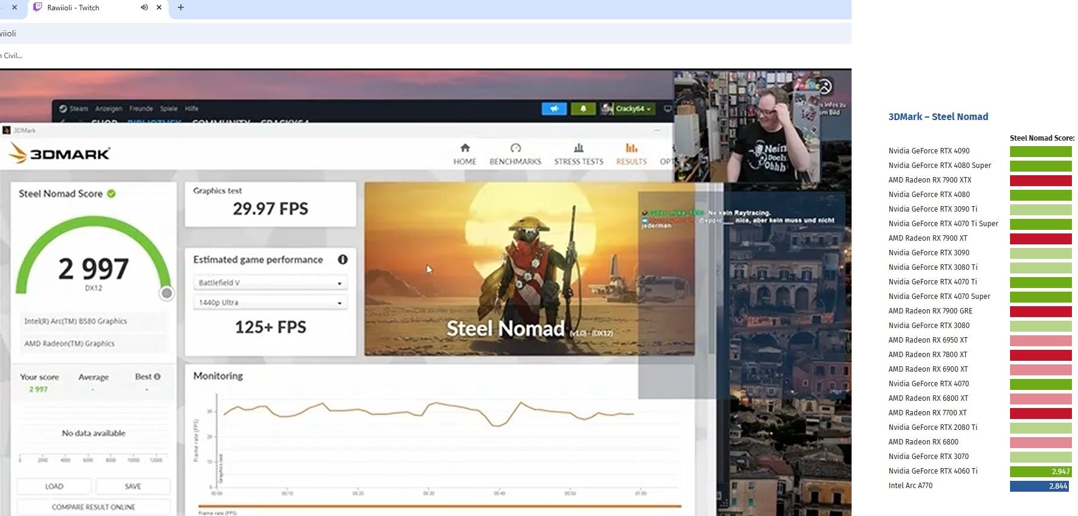1078x516 pixels.
Task: Click the 'Ne kein Raytracing.' chat message
Action: (x=739, y=213)
